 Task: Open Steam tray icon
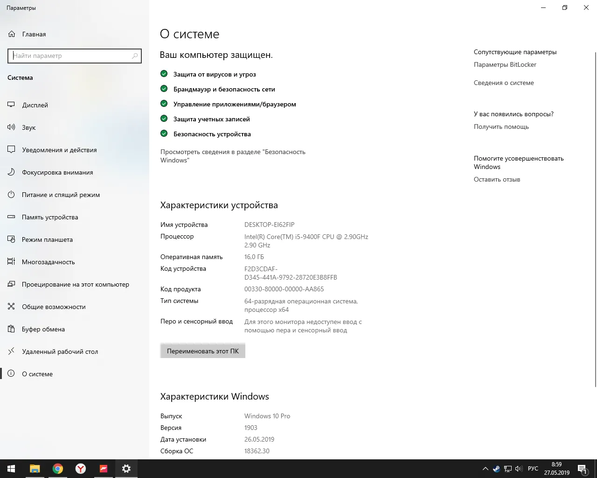(x=496, y=469)
